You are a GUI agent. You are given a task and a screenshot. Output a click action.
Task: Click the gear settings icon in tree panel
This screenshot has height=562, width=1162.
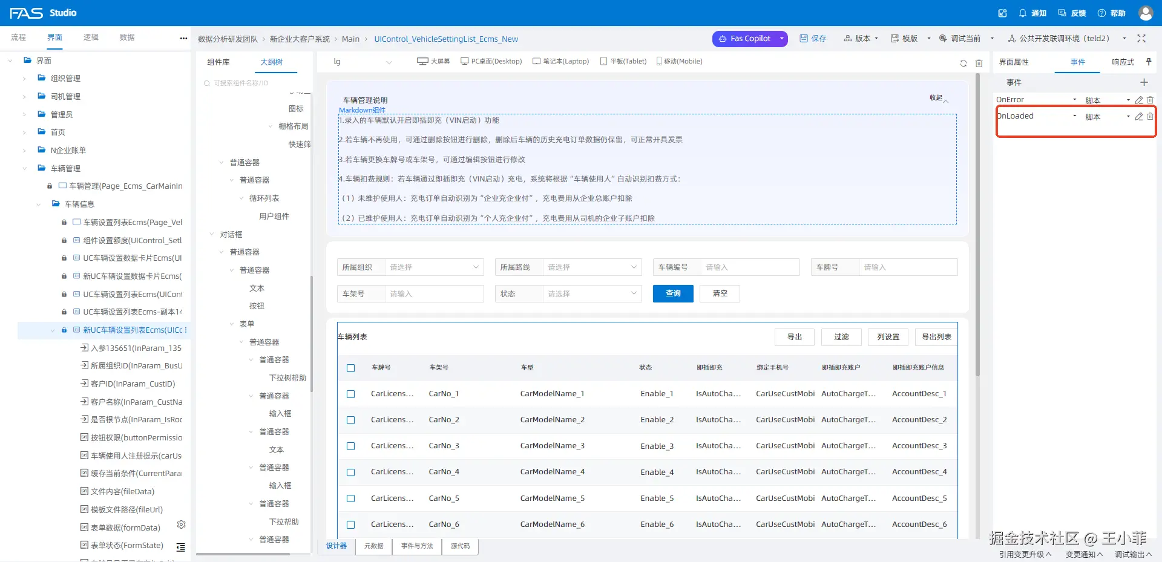[x=181, y=524]
